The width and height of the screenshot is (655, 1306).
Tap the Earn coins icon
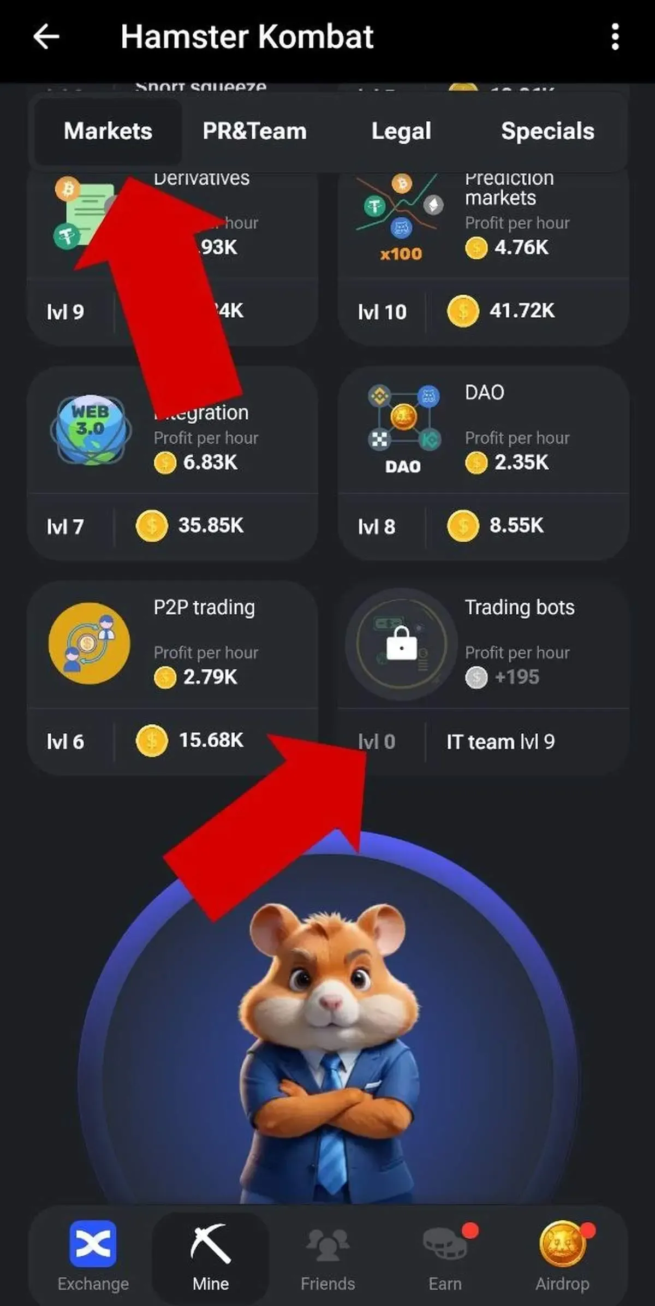click(x=446, y=1243)
